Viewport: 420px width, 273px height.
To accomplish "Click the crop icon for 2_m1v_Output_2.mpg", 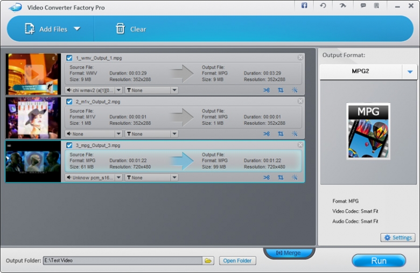I will coord(281,134).
